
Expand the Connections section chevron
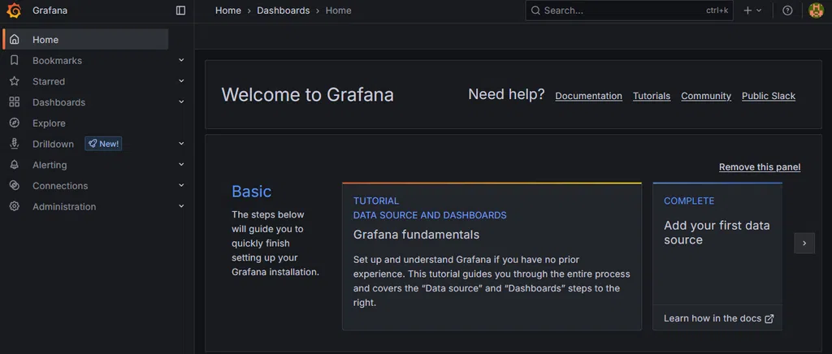[x=181, y=185]
